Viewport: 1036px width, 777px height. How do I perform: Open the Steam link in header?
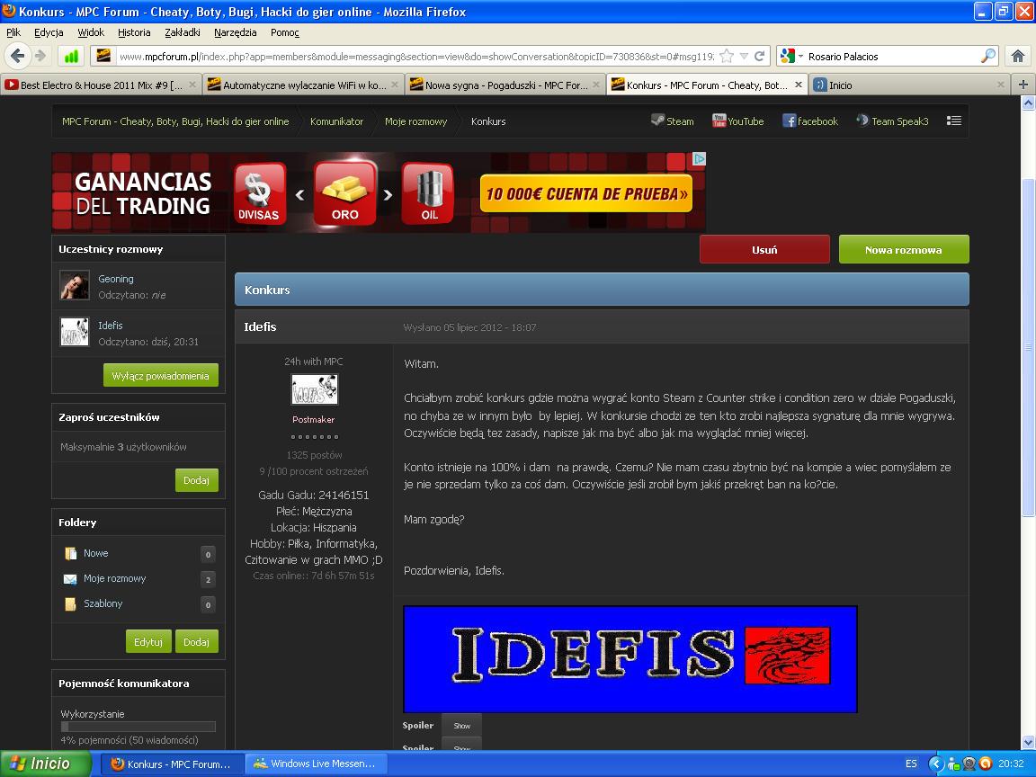[x=673, y=121]
